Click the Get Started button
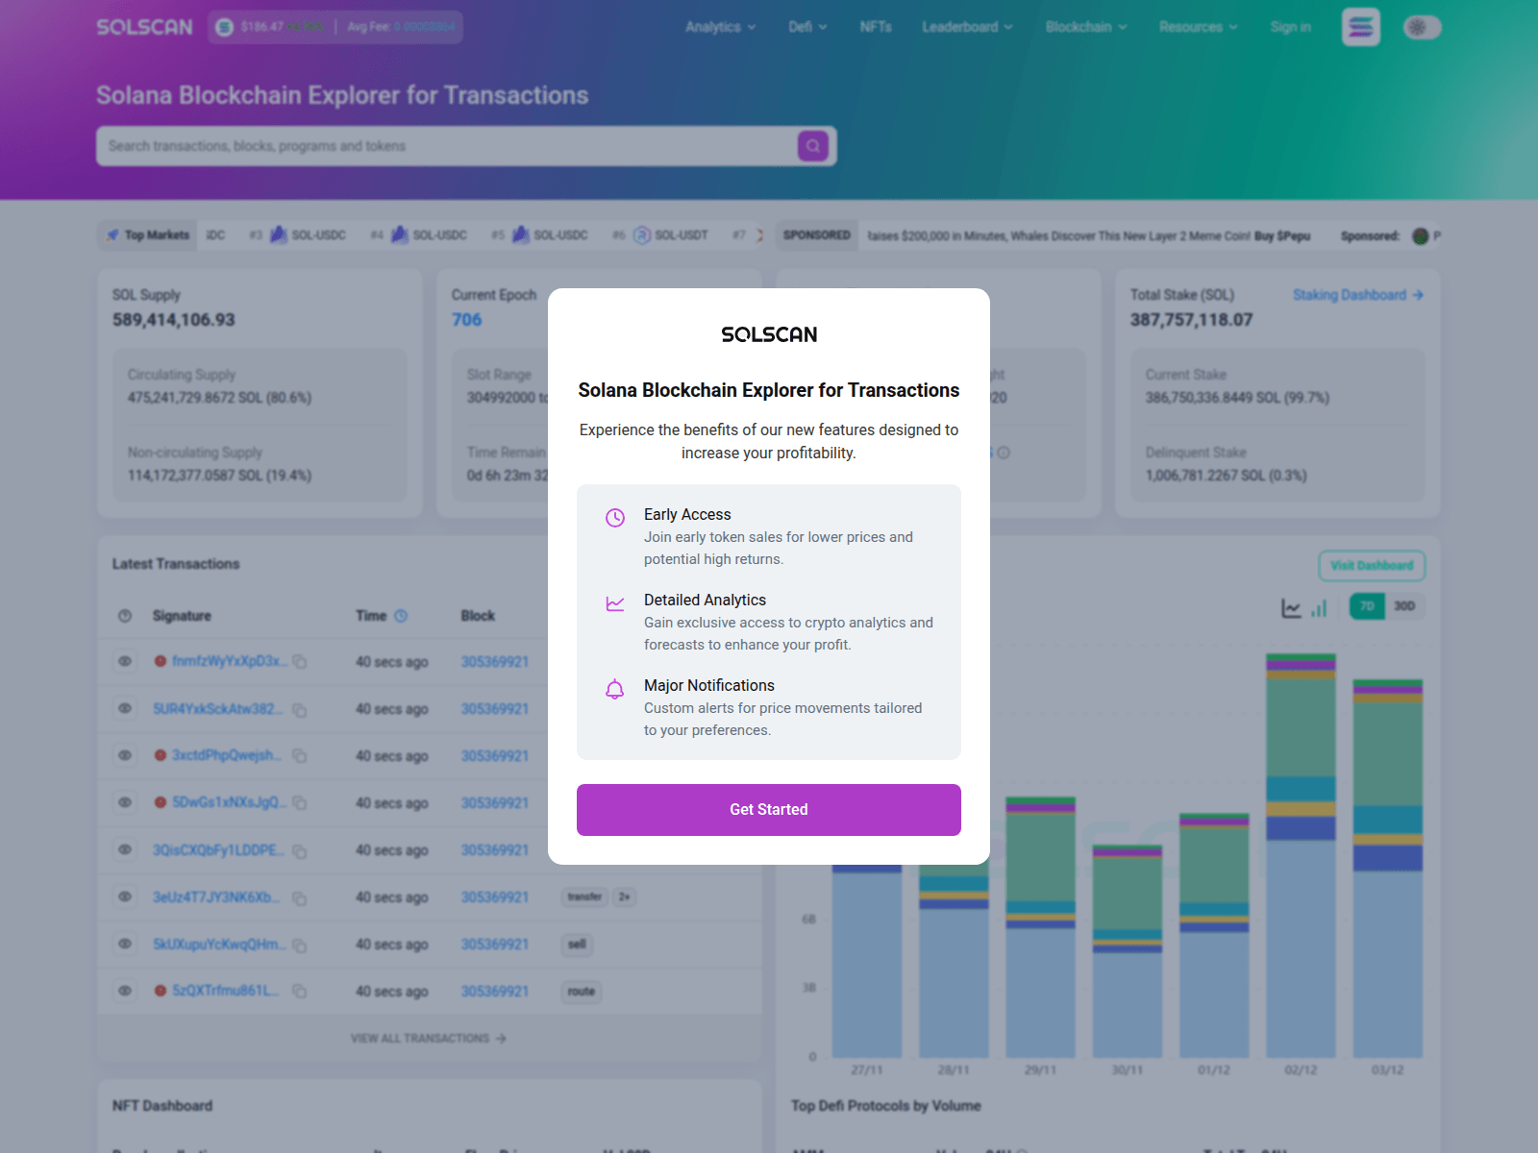Screen dimensions: 1538x1153 click(769, 810)
